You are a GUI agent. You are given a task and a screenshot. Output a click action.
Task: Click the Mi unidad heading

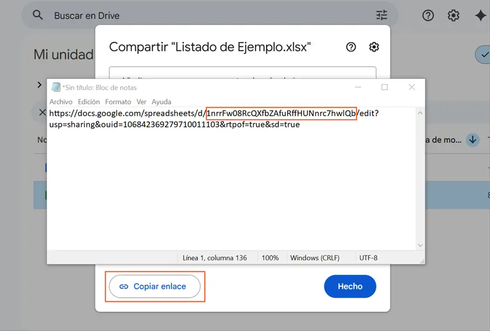[64, 54]
